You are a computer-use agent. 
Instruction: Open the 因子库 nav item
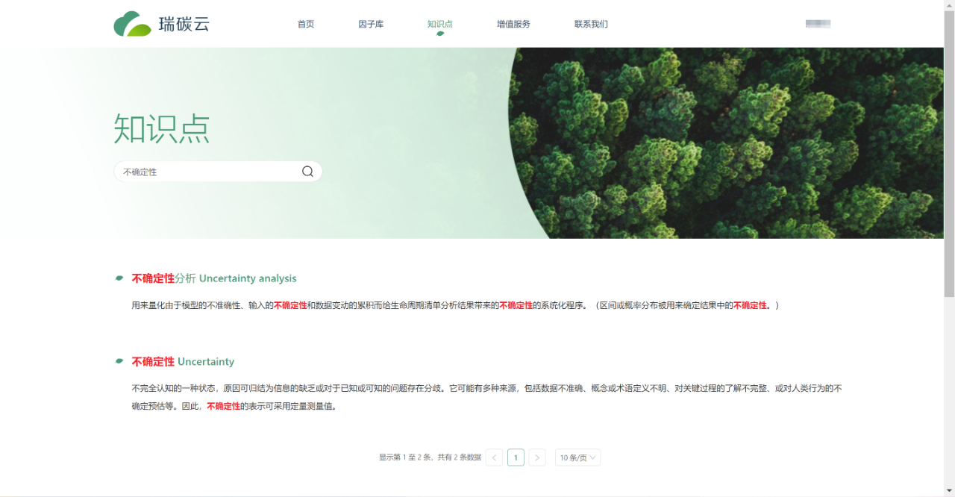tap(371, 24)
